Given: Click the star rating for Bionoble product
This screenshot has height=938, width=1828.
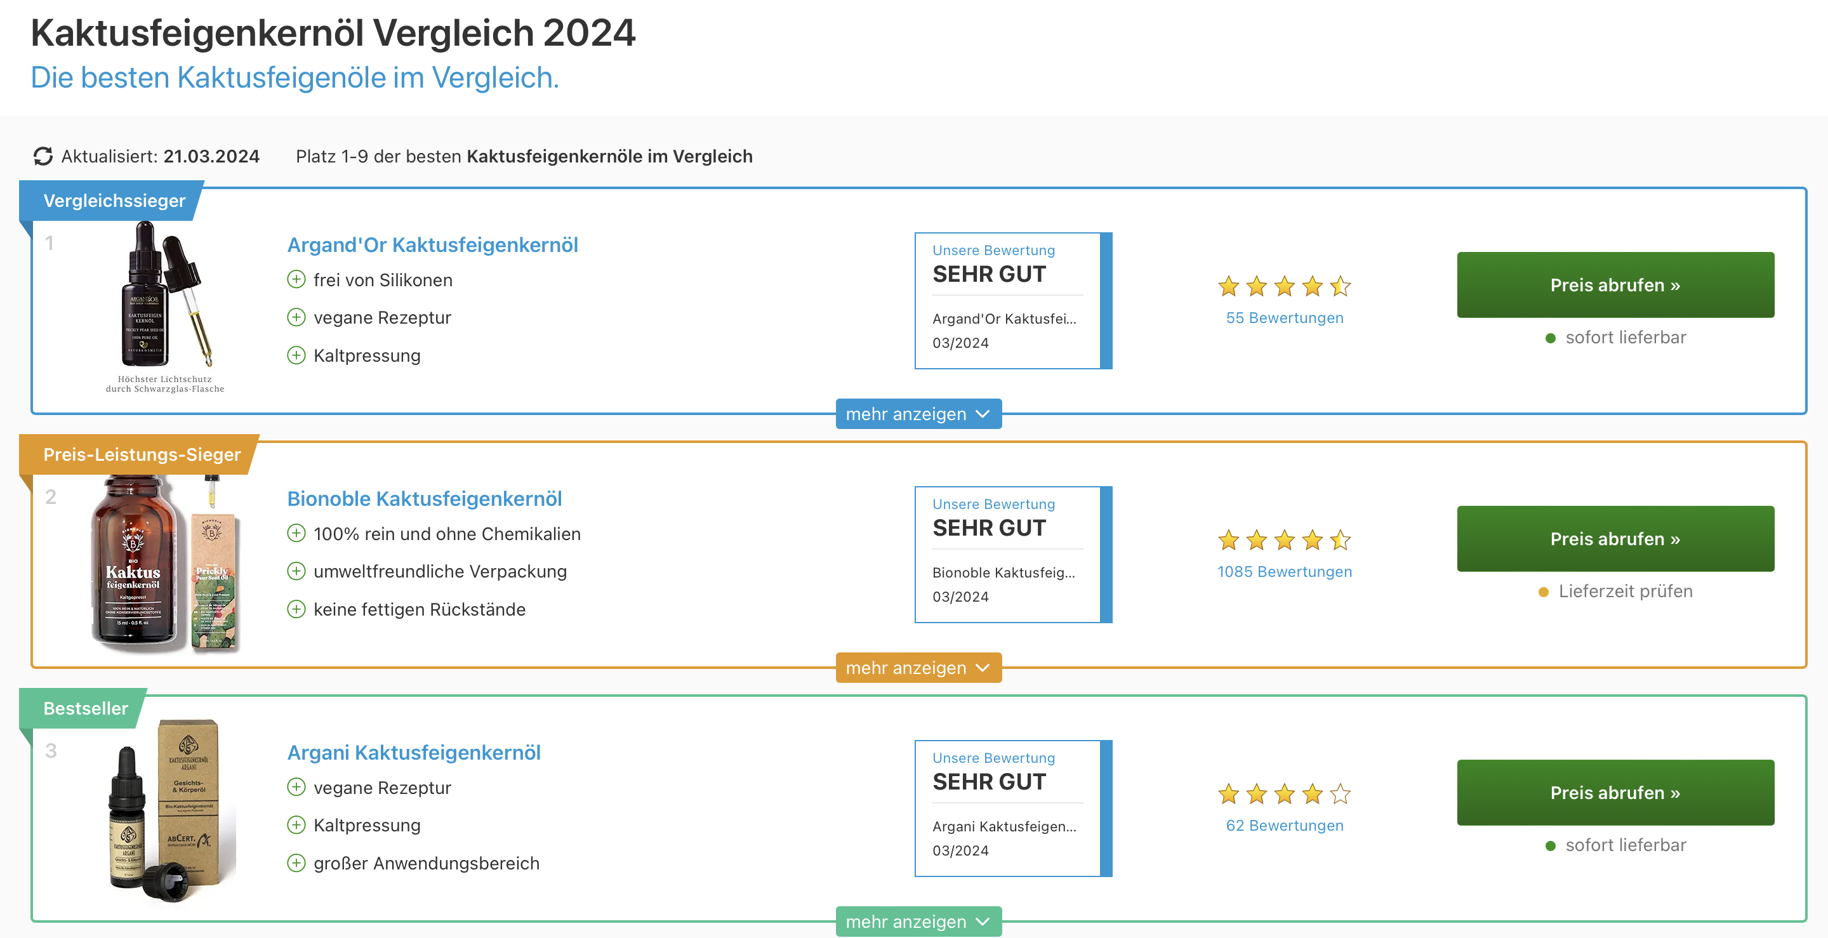Looking at the screenshot, I should (x=1283, y=540).
